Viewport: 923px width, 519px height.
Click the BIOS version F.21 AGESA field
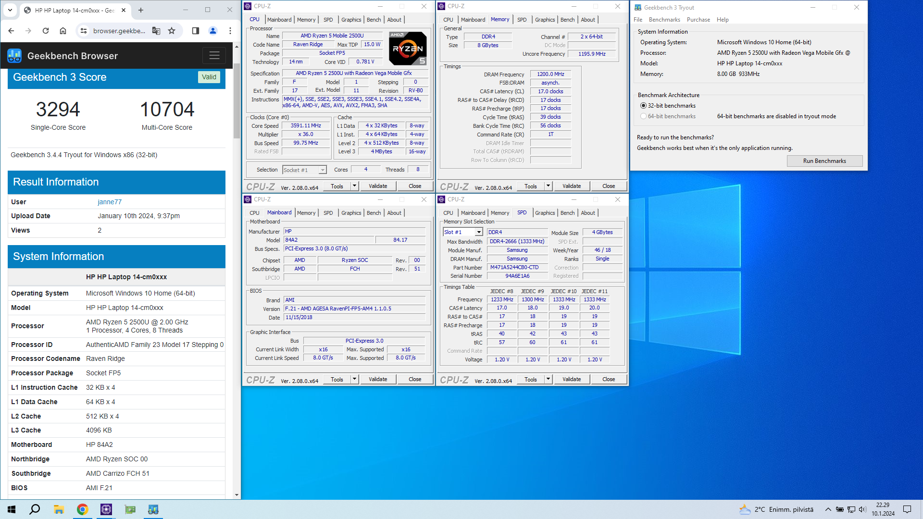[x=354, y=309]
